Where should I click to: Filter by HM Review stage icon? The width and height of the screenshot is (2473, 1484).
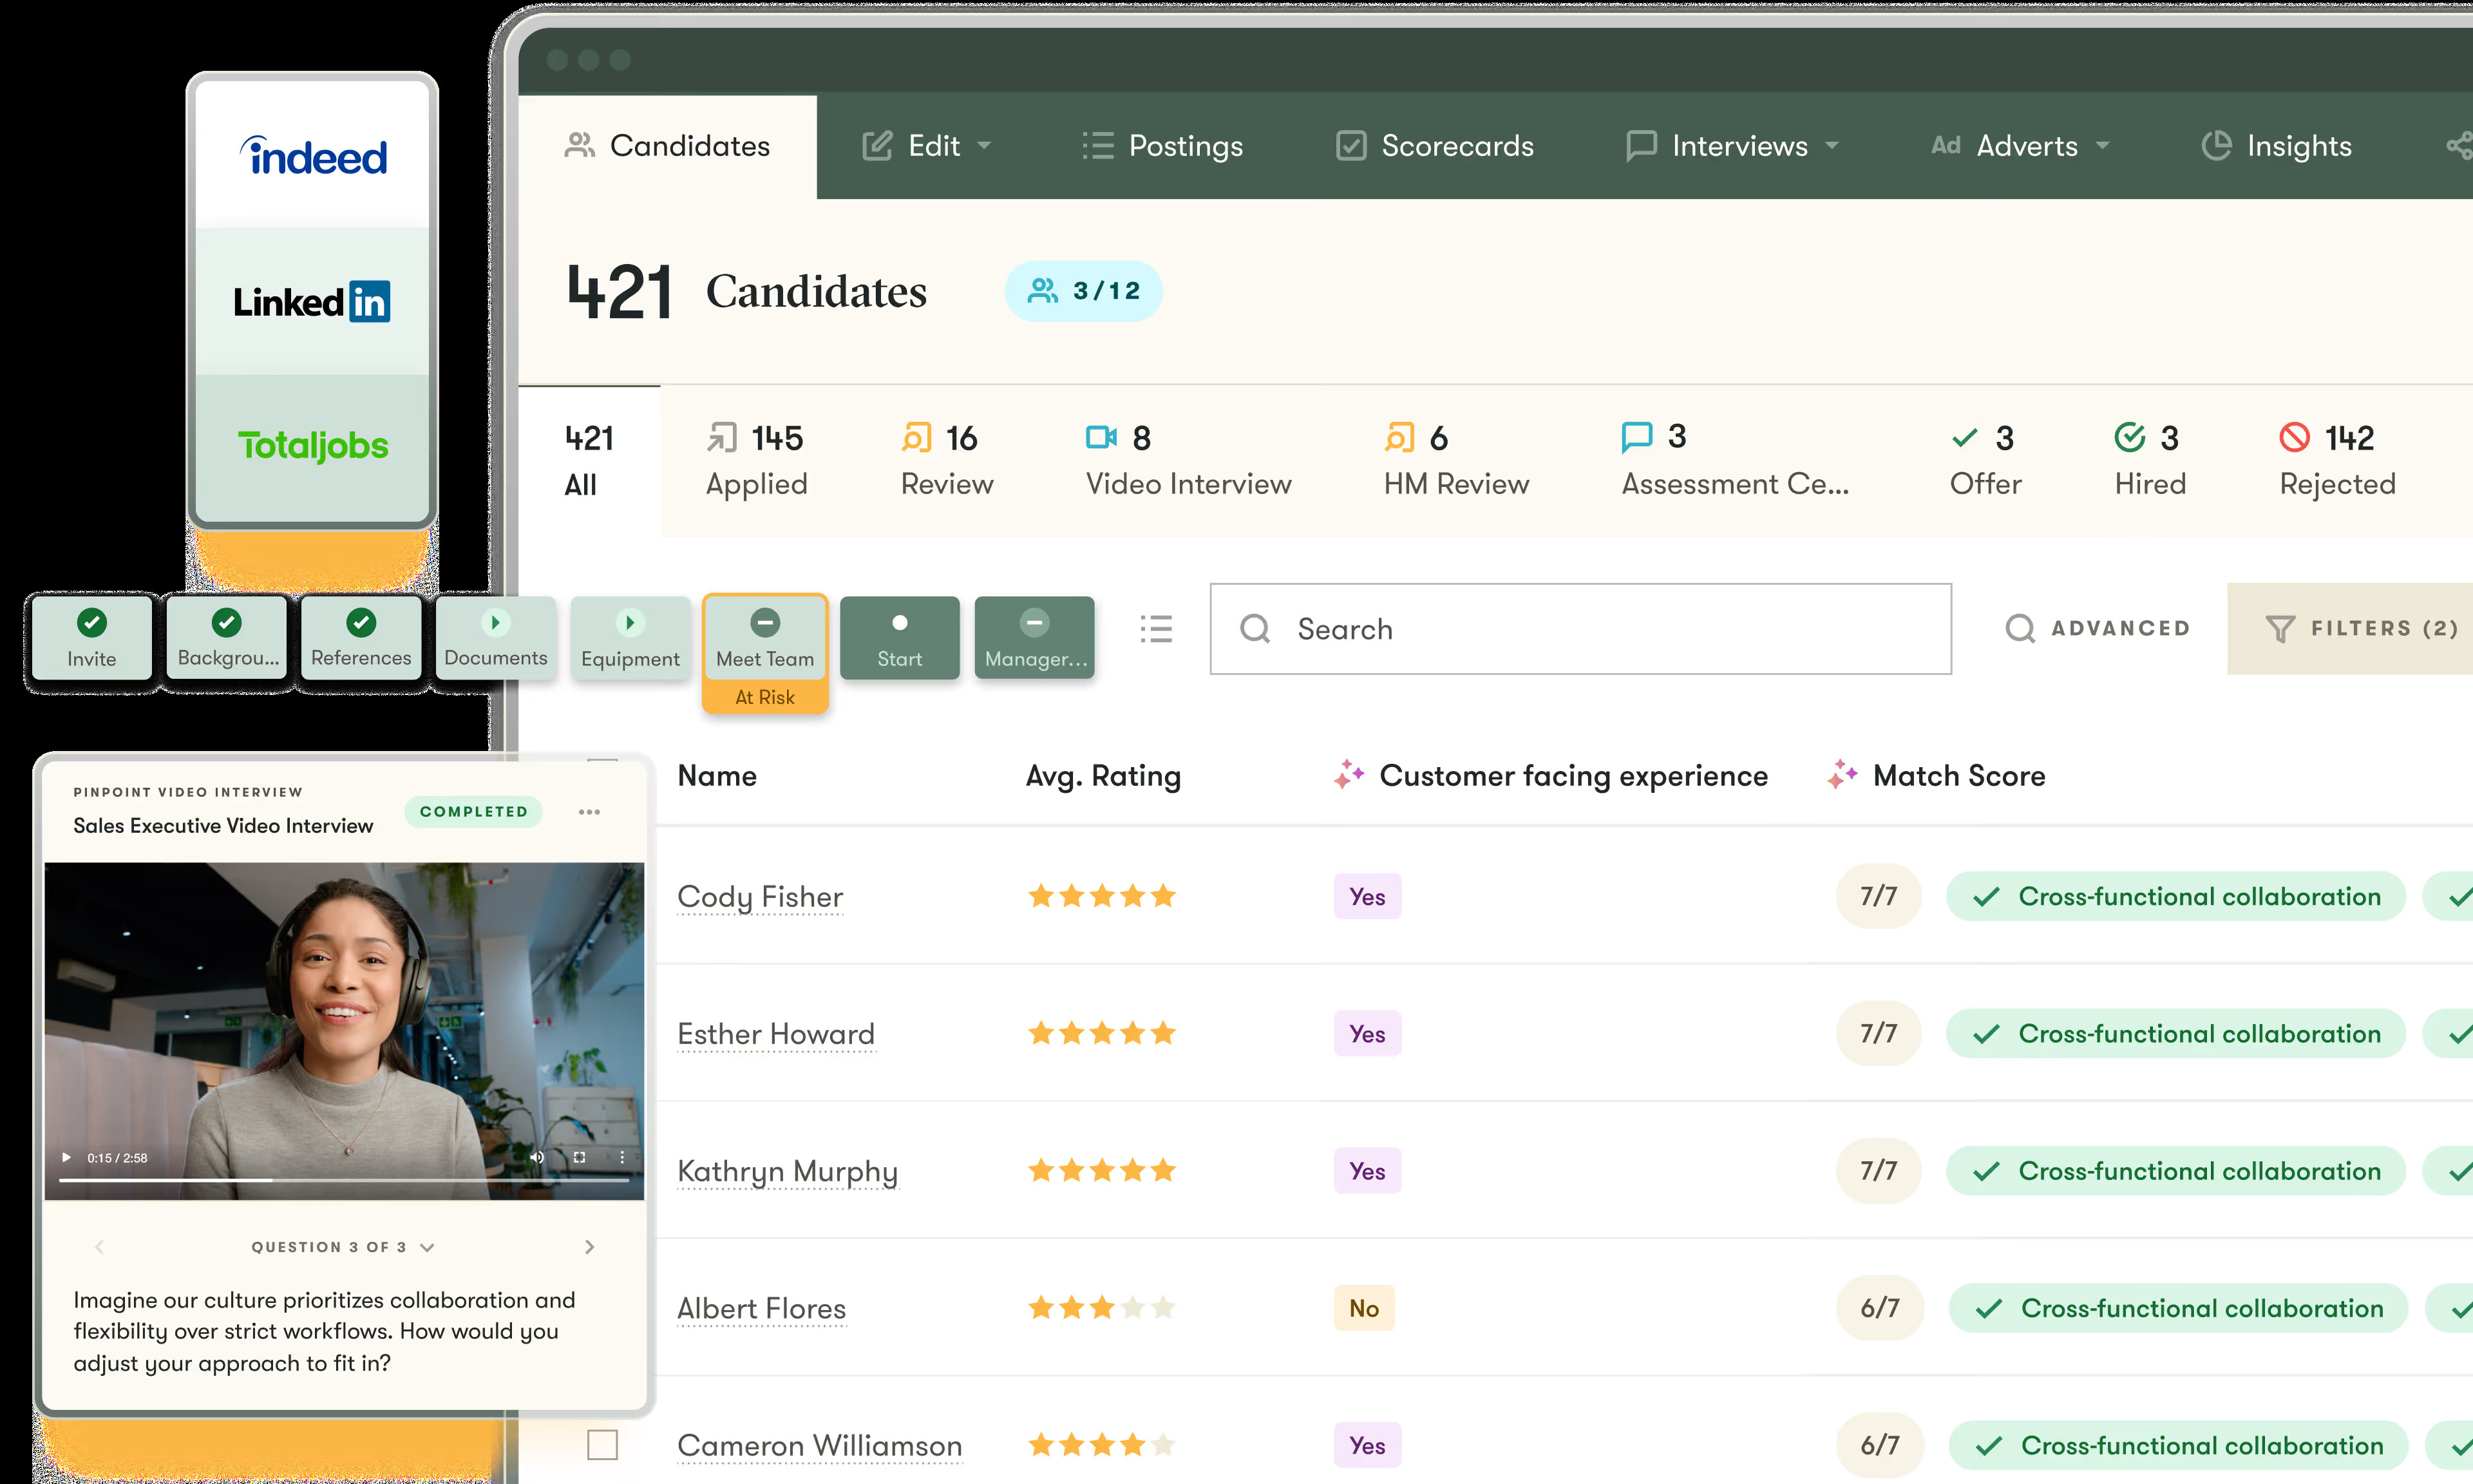[1399, 438]
